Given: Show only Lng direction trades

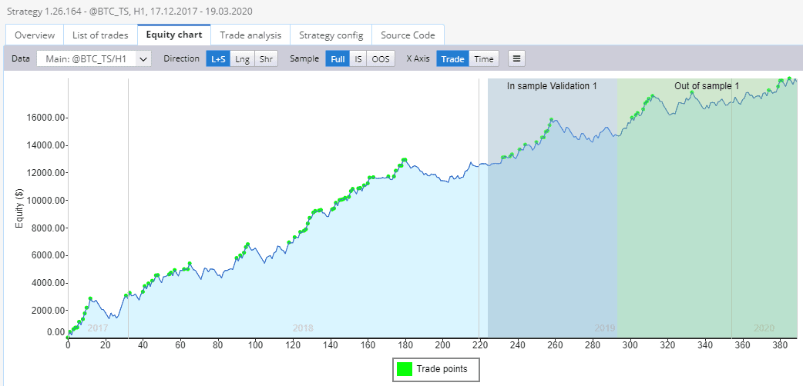Looking at the screenshot, I should [x=242, y=58].
